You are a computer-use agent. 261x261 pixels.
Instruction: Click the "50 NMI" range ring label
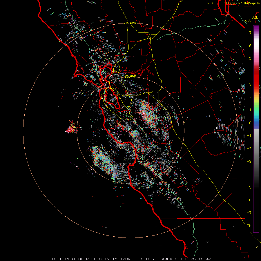click(x=130, y=77)
